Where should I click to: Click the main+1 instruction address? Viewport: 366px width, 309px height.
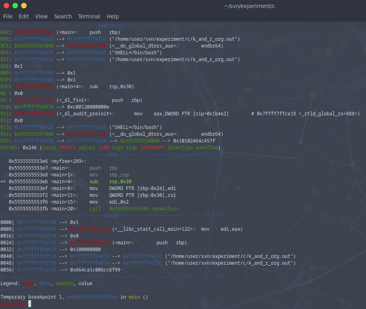(28, 175)
